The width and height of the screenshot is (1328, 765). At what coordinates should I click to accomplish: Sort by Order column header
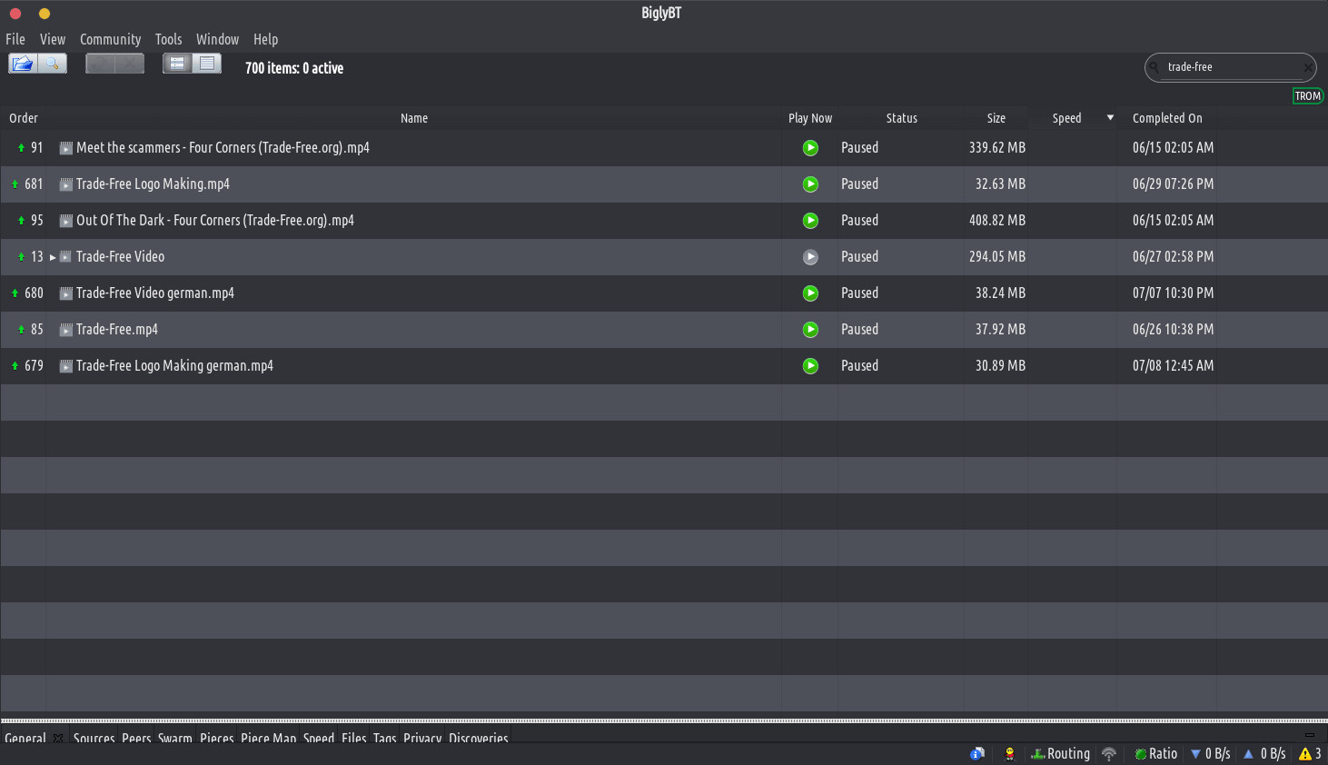(24, 118)
